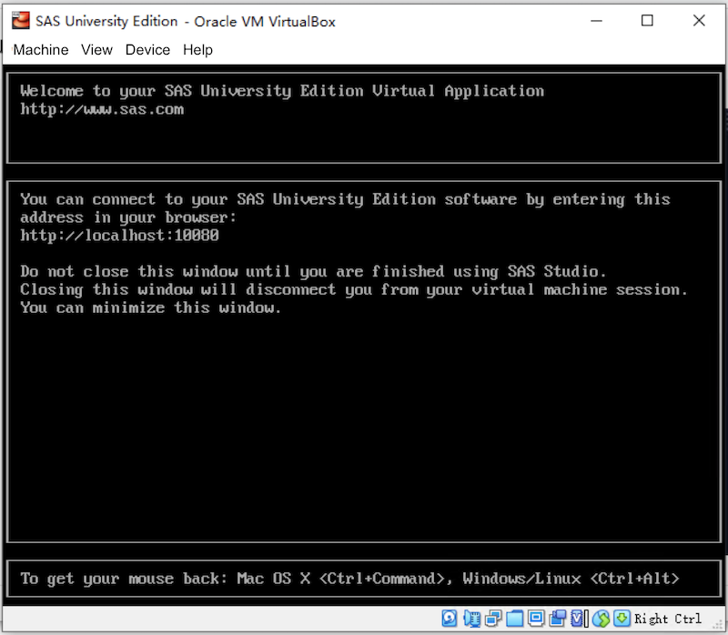Viewport: 728px width, 635px height.
Task: Click the shared folders status icon
Action: 515,619
